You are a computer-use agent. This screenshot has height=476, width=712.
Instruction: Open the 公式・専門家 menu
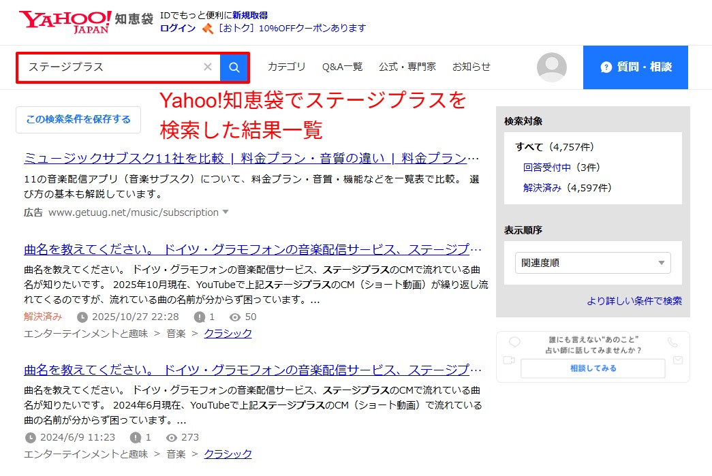407,67
